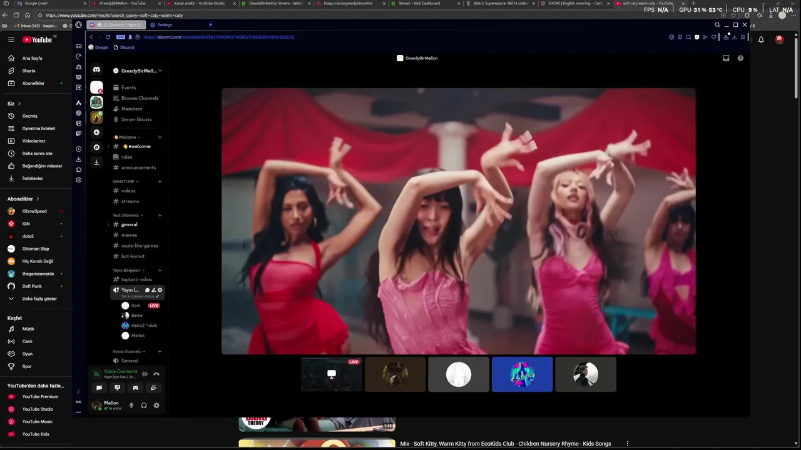Click YouTube notifications bell
The height and width of the screenshot is (450, 801).
click(x=761, y=39)
